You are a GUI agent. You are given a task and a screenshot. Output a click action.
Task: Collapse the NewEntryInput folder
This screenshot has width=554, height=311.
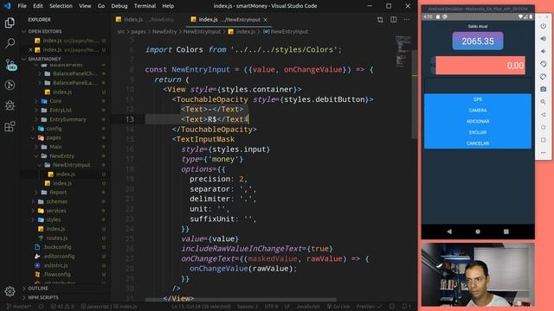tap(71, 165)
